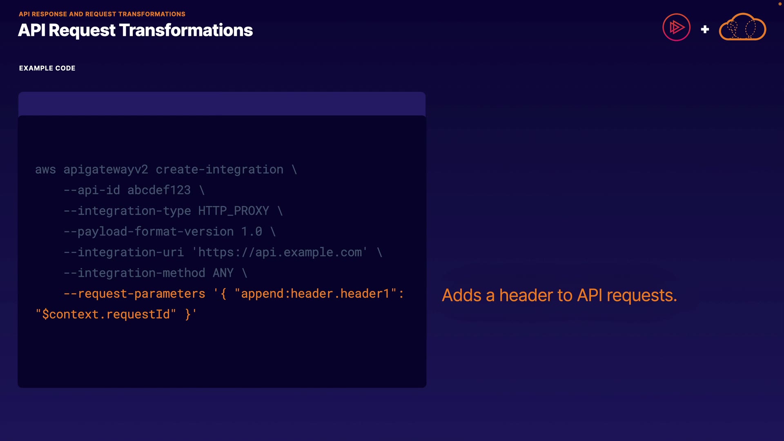The height and width of the screenshot is (441, 784).
Task: Click the orange cloud guru icon
Action: pyautogui.click(x=742, y=27)
